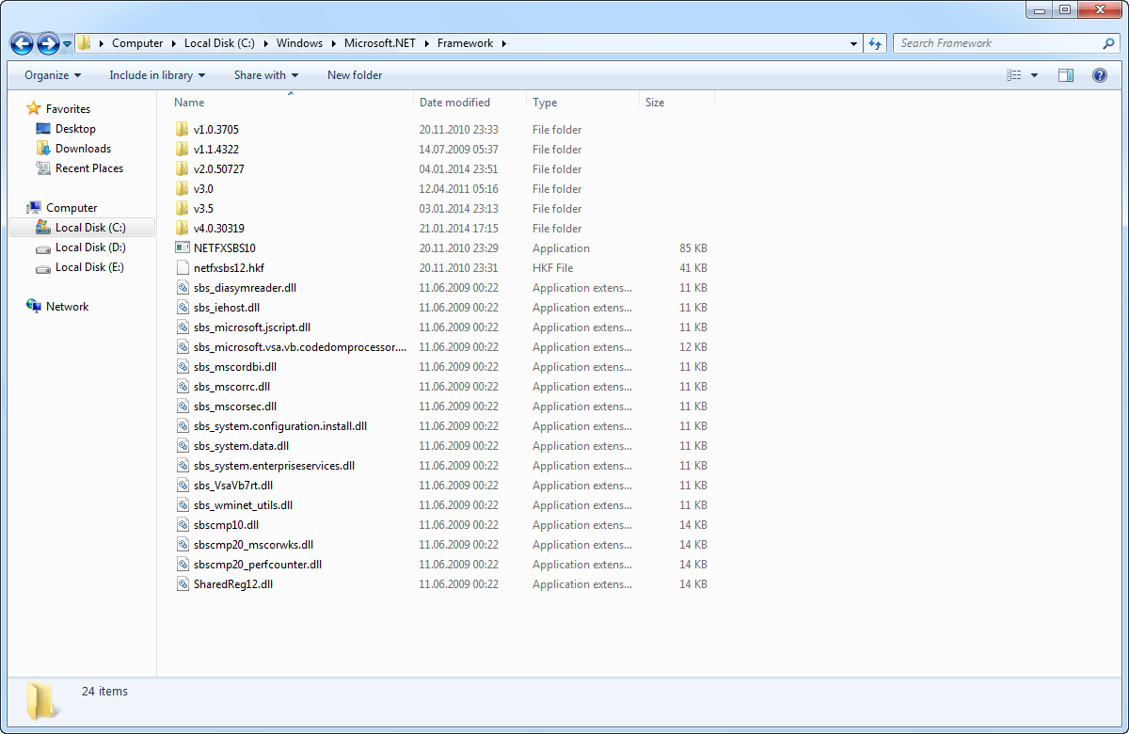Select sbs_microsoft.jscript.dll file name
The image size is (1129, 734).
[252, 327]
